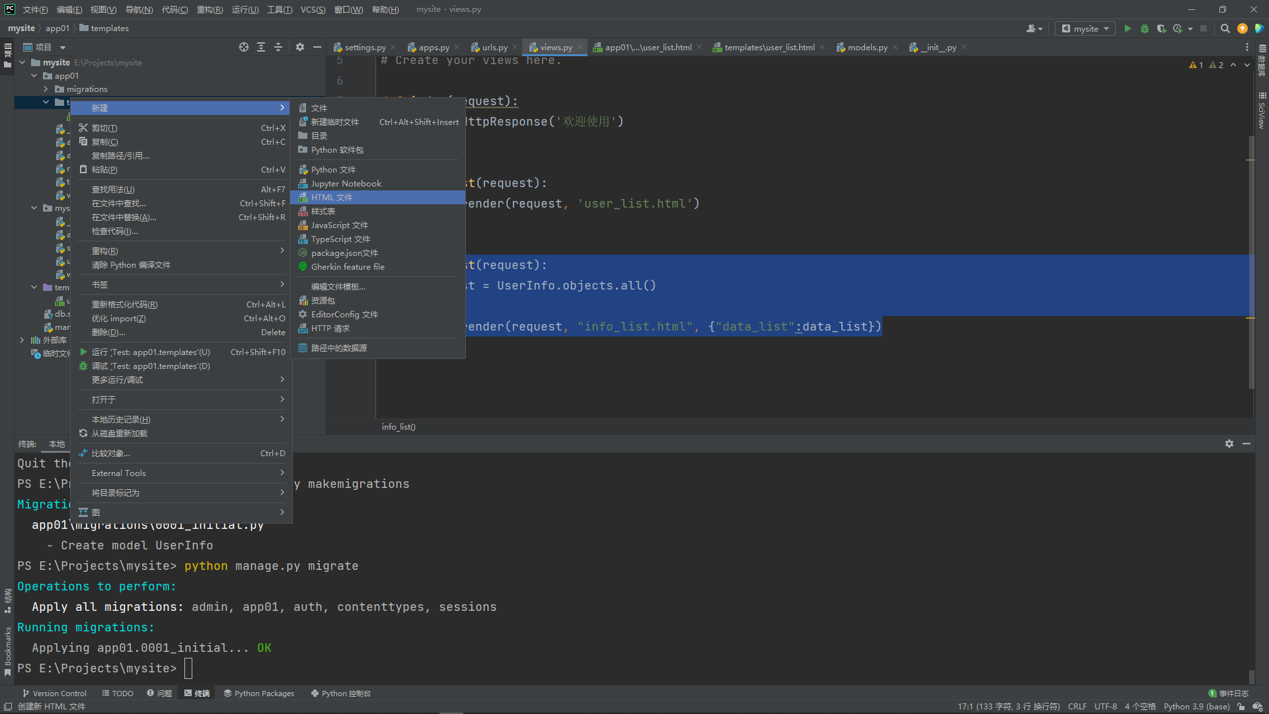1269x714 pixels.
Task: Open Version Control tool window
Action: [x=54, y=693]
